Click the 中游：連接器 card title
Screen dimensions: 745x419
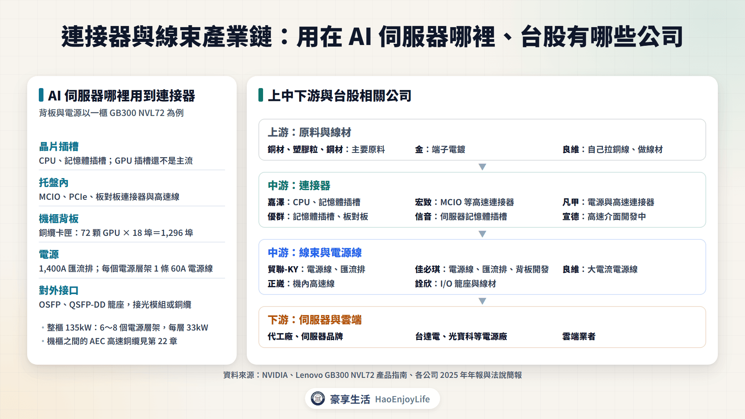[x=299, y=185]
